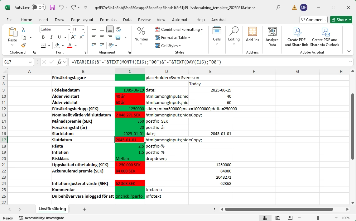Open the Add-ins gallery
Viewport: 356px width, 221px height.
(x=252, y=35)
